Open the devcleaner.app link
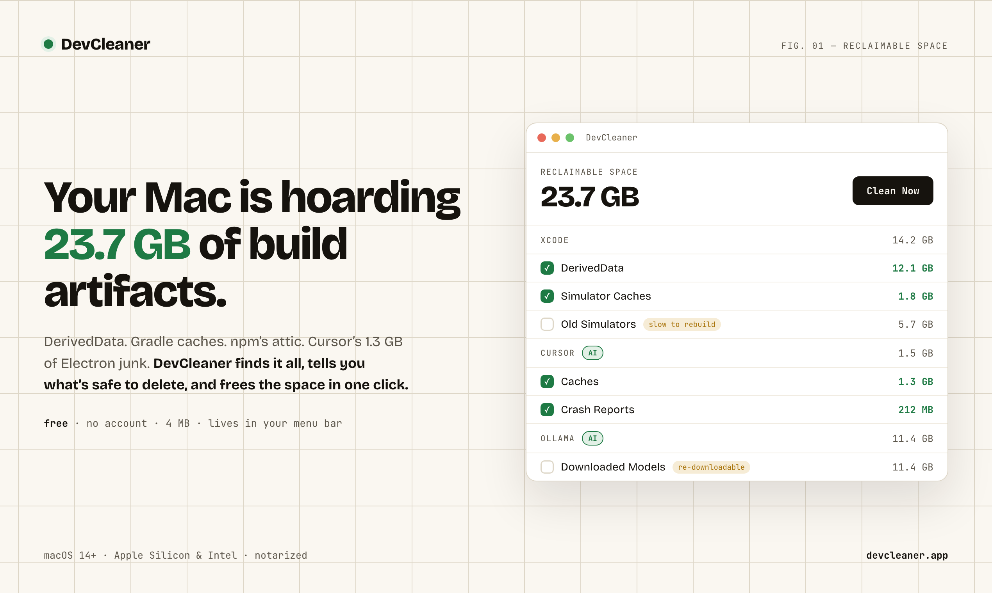The image size is (992, 593). click(907, 556)
